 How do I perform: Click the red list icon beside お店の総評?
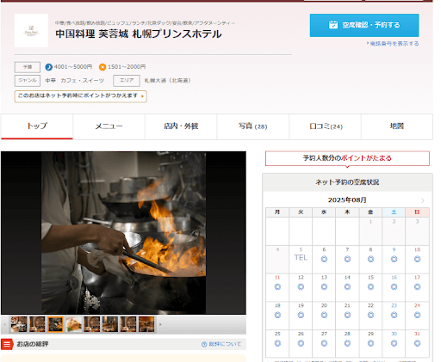[7, 344]
